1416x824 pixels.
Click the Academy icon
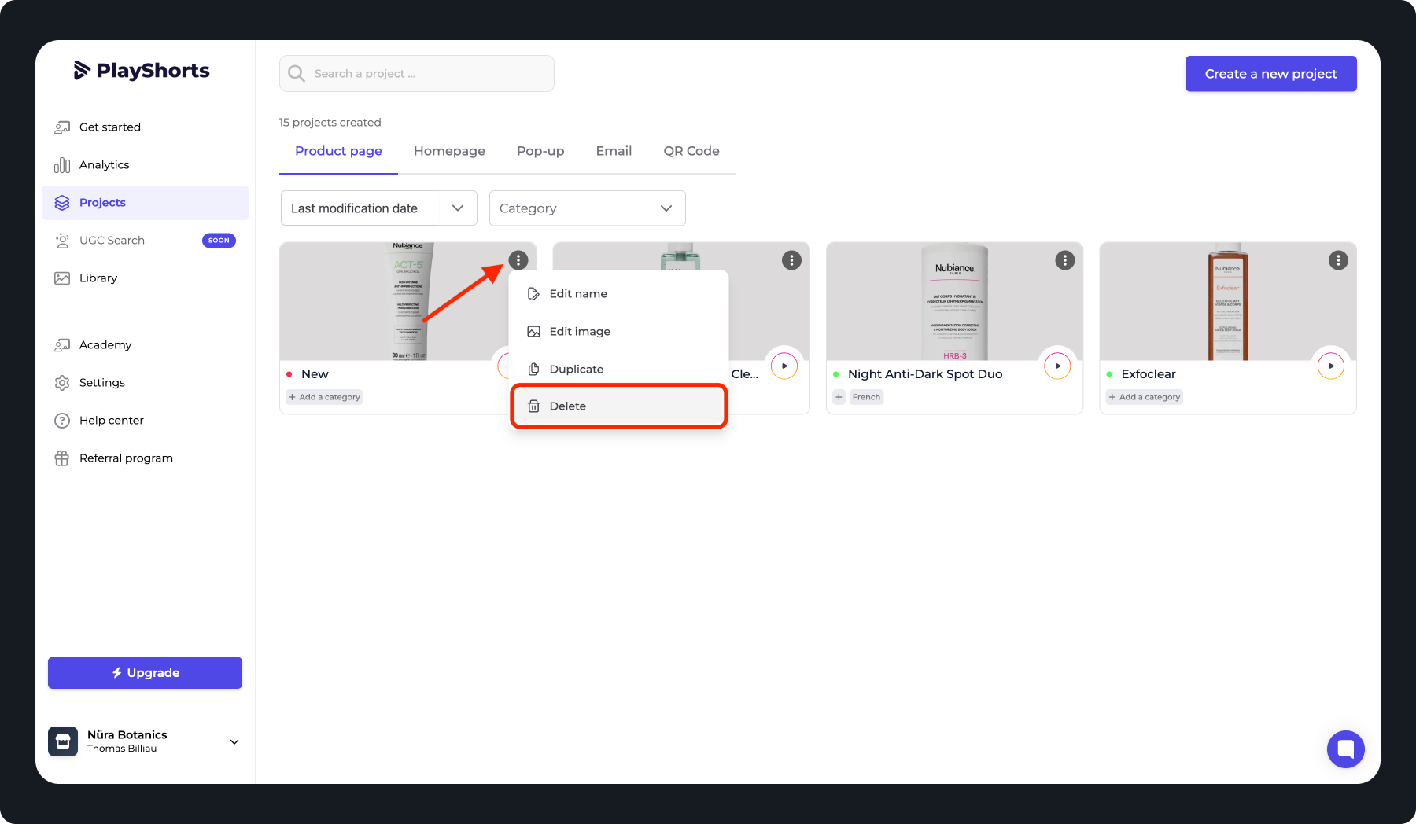[62, 345]
